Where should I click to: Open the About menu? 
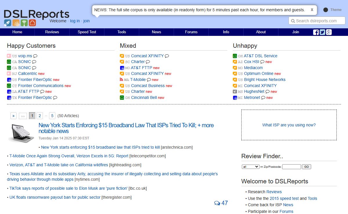pyautogui.click(x=261, y=32)
